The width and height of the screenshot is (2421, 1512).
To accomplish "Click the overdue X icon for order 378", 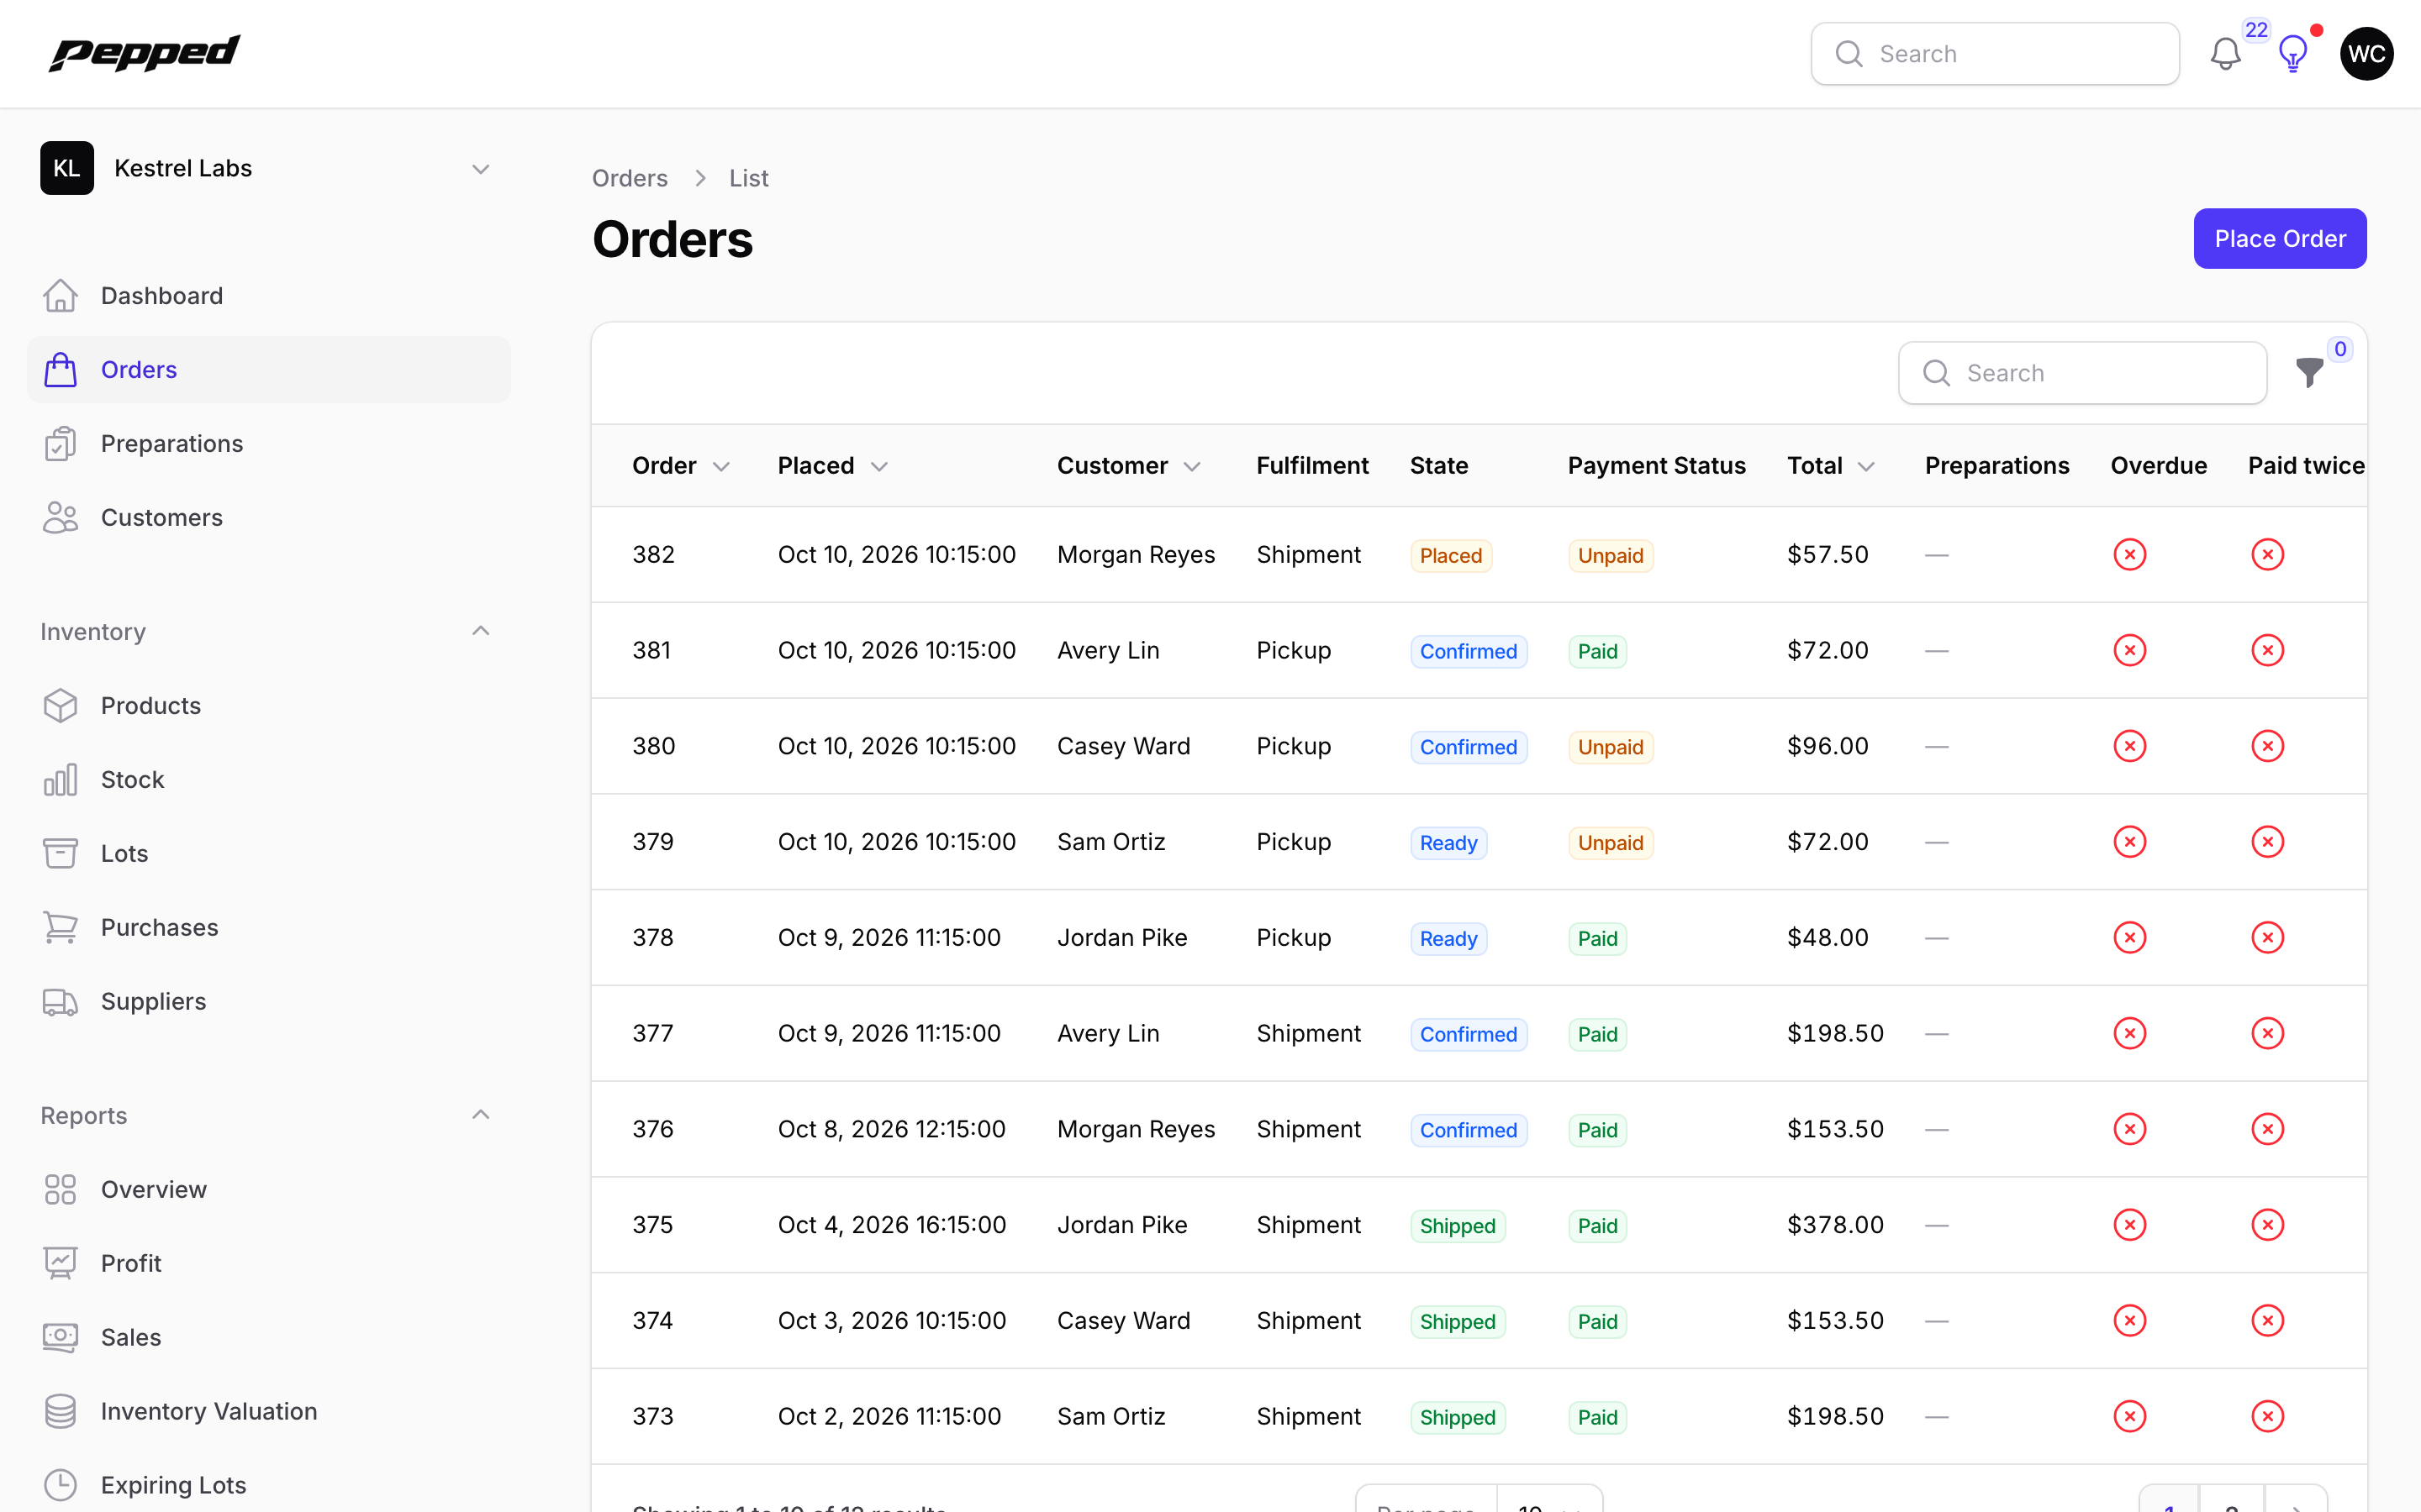I will click(x=2130, y=937).
